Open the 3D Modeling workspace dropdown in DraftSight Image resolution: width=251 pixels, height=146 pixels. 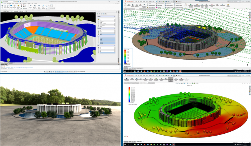[x=8, y=2]
